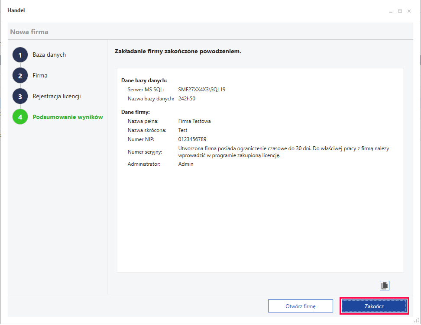Click the Otwórz firmę button
Image resolution: width=421 pixels, height=325 pixels.
click(x=301, y=306)
